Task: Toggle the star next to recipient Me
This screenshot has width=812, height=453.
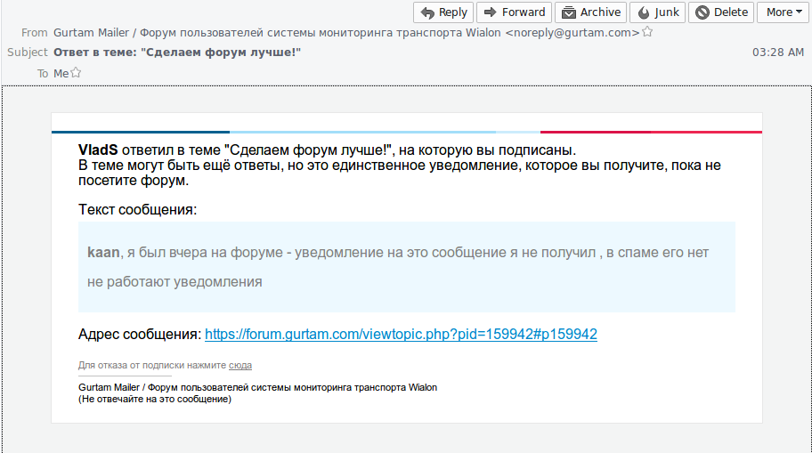Action: coord(76,73)
